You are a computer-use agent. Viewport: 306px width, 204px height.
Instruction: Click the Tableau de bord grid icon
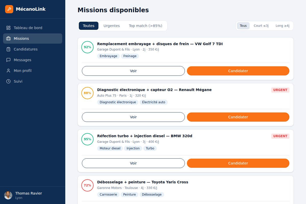coord(8,28)
